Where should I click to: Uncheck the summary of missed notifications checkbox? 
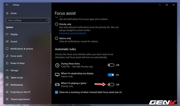(x=57, y=92)
